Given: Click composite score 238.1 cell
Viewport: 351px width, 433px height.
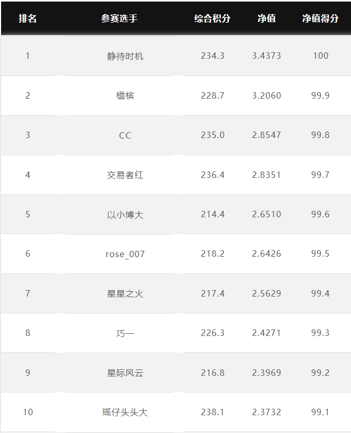Looking at the screenshot, I should coord(213,412).
